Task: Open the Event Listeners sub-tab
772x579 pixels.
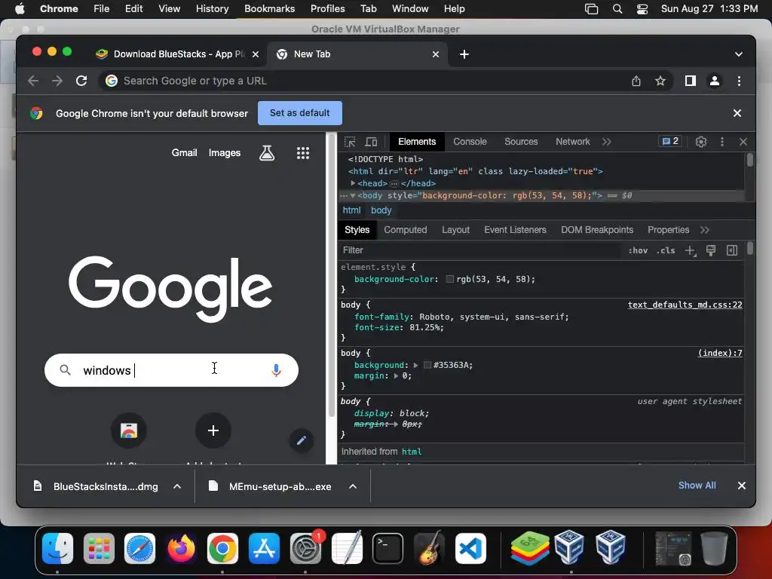Action: [x=515, y=230]
